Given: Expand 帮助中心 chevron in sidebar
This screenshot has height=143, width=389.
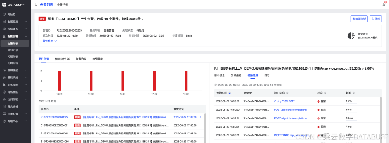Looking at the screenshot, I should [26, 121].
